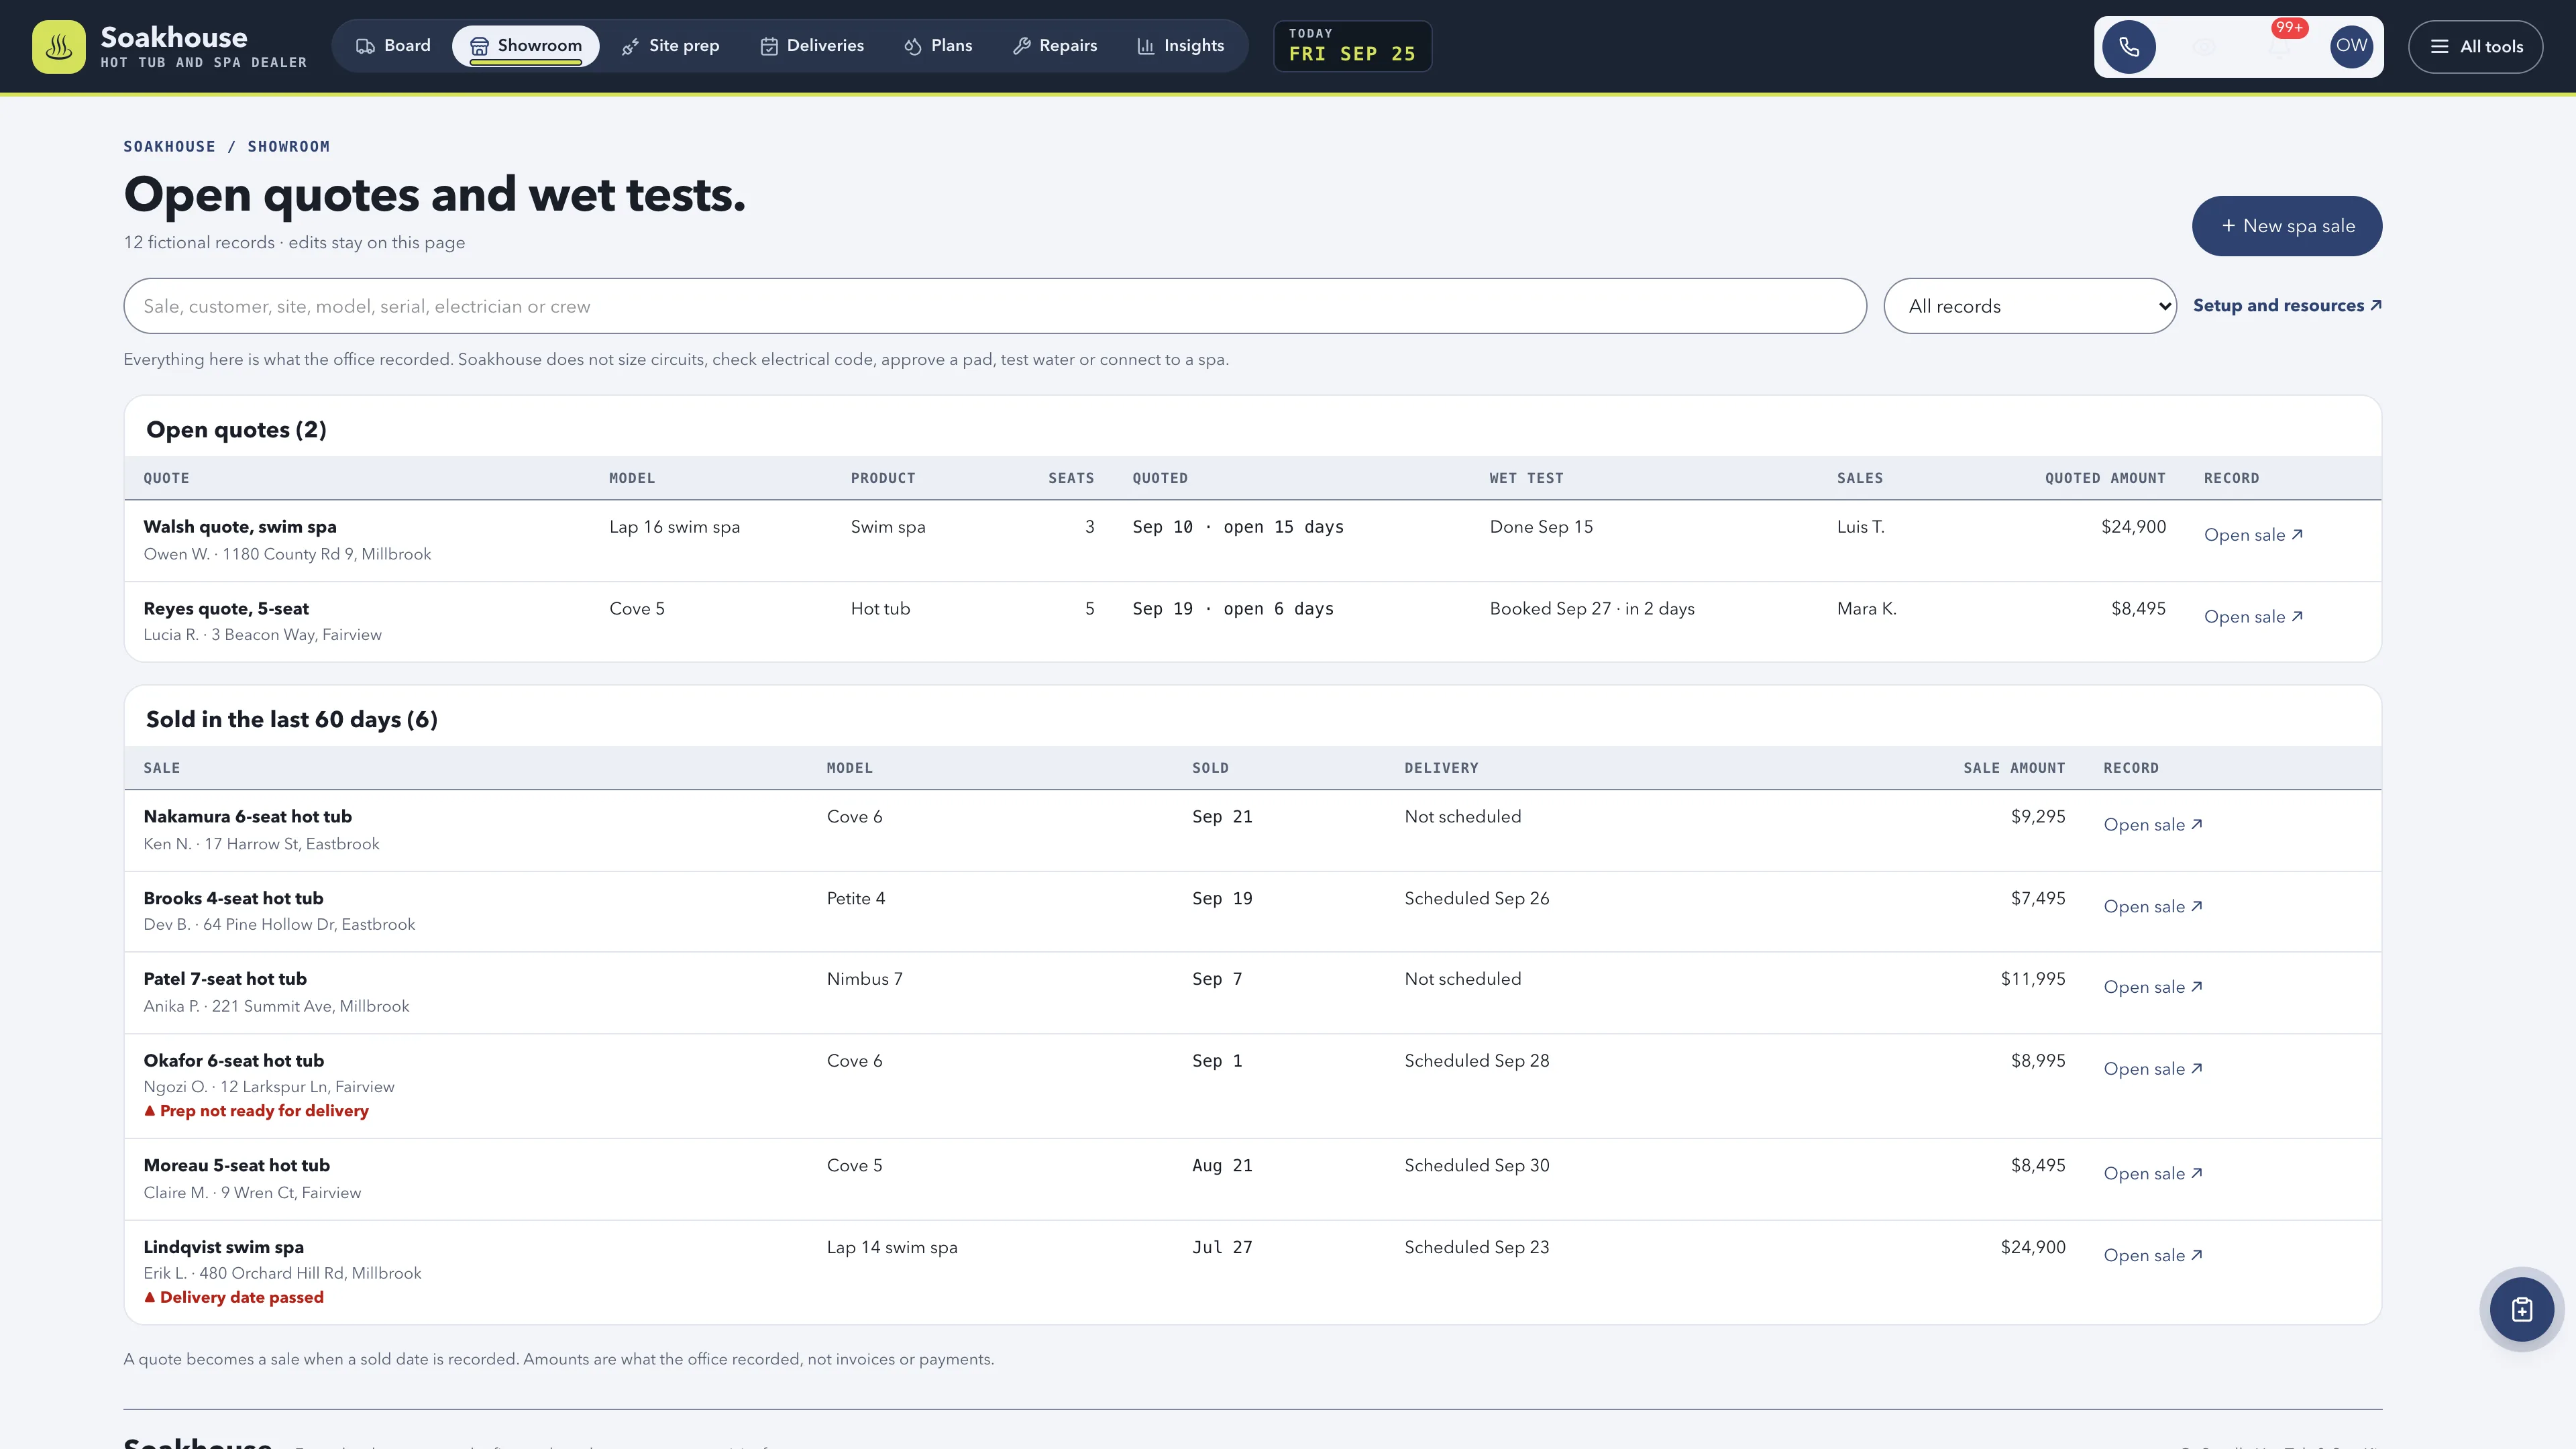Click the 'Walsh quote, swim spa' title
Viewport: 2576px width, 1449px height.
pos(240,527)
